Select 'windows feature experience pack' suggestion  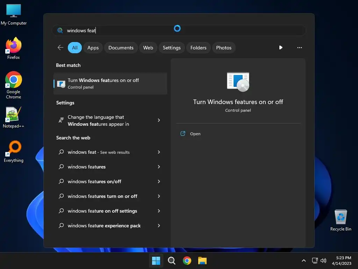click(x=110, y=226)
